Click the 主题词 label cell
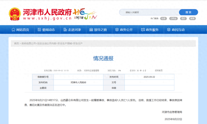This screenshot has width=207, height=124. [43, 88]
